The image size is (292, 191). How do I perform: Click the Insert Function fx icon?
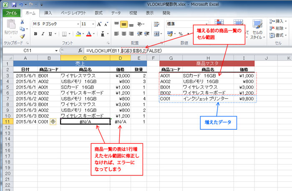81,50
